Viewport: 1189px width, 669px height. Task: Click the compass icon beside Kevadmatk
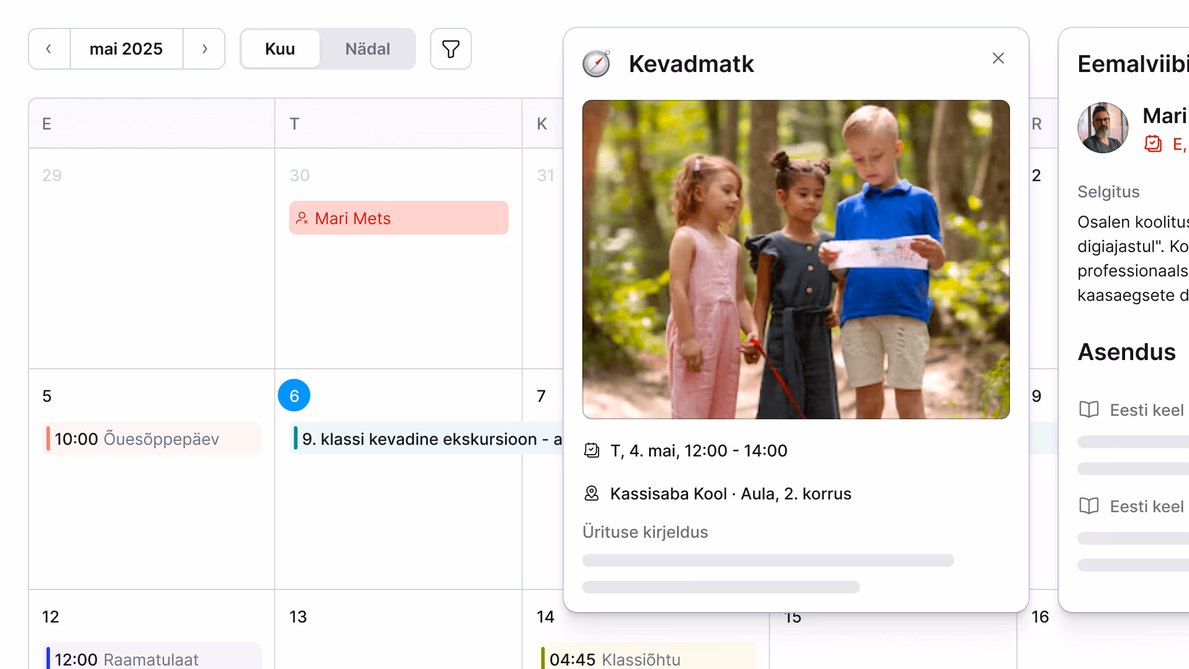(596, 64)
